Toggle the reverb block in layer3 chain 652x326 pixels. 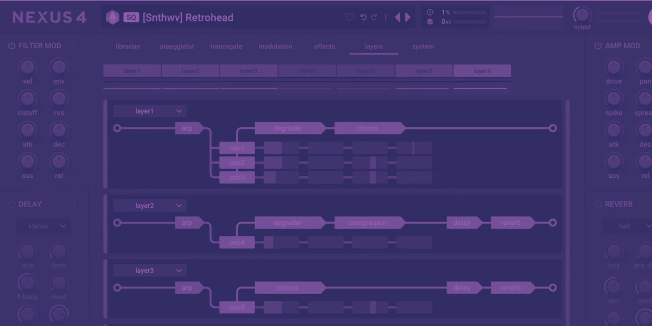513,288
